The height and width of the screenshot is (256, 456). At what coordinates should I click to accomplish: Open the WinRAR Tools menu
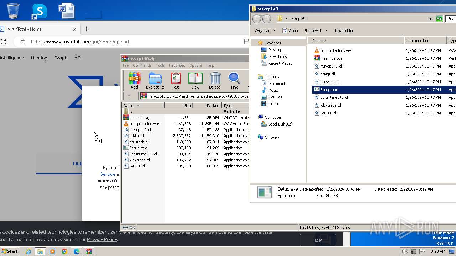click(x=160, y=65)
